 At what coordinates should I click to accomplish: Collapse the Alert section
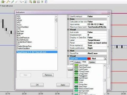(x=68, y=51)
